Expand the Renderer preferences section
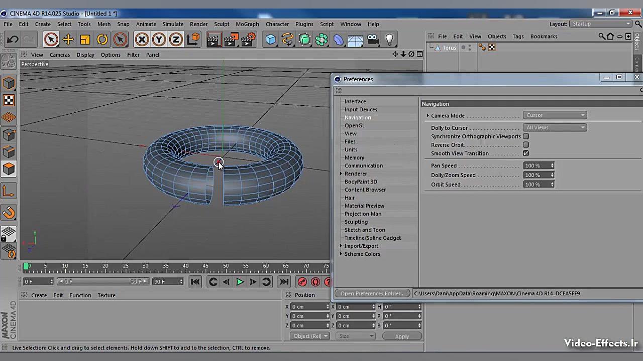643x361 pixels. [x=341, y=173]
